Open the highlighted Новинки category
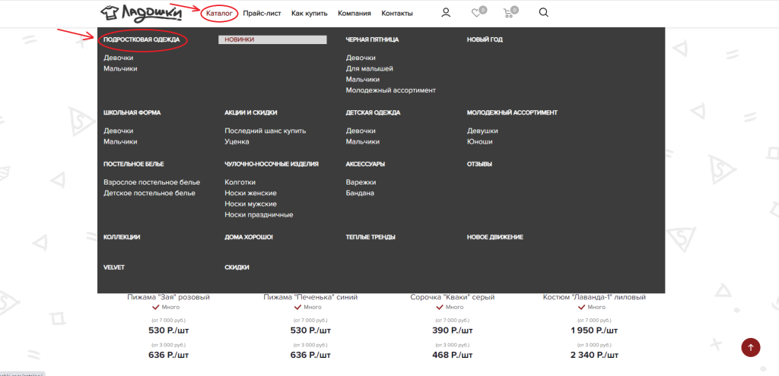This screenshot has height=376, width=779. tap(272, 39)
